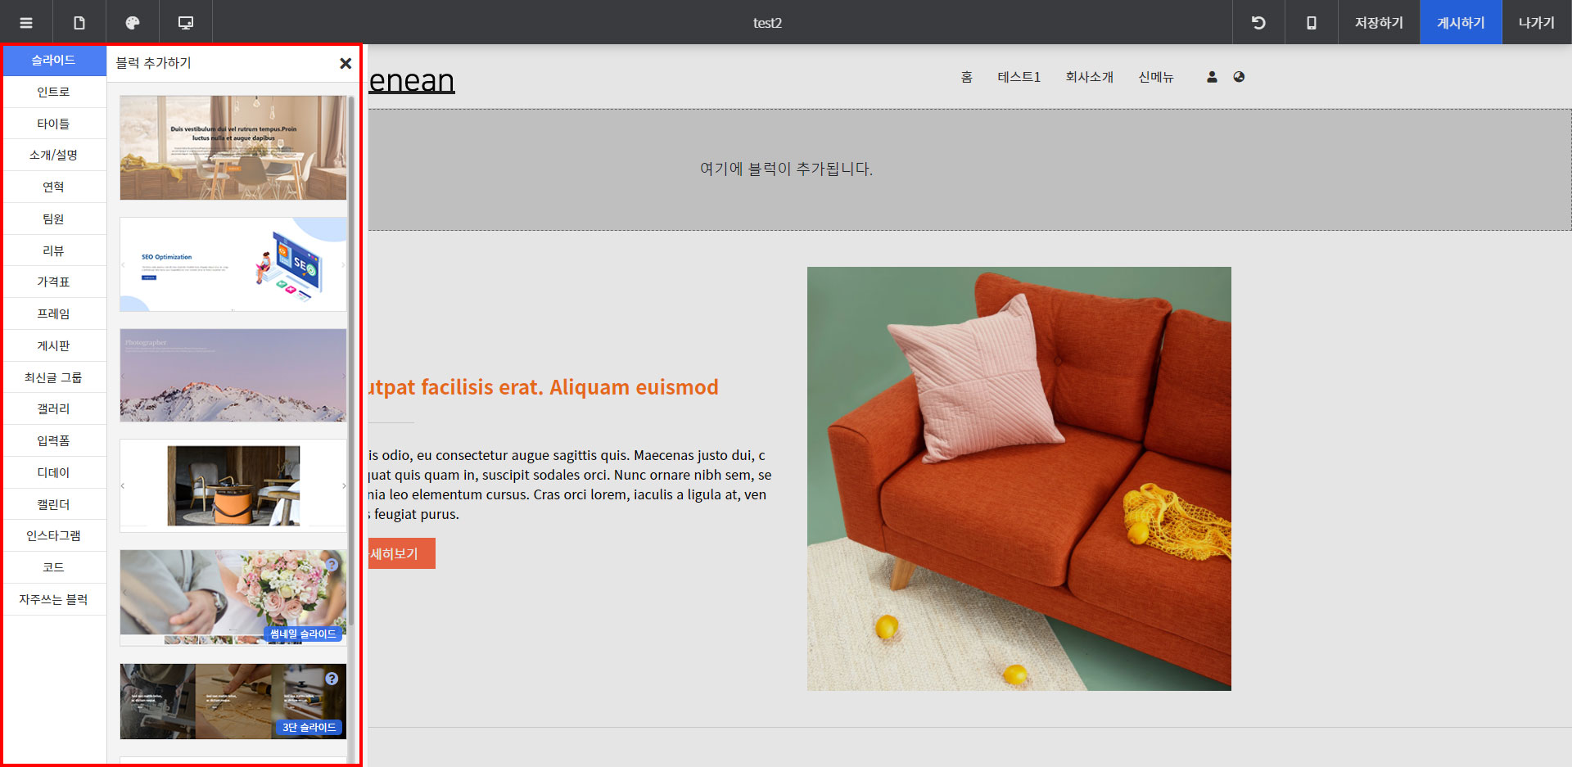Image resolution: width=1572 pixels, height=767 pixels.
Task: Click the 게시하기 publish button
Action: [1461, 23]
